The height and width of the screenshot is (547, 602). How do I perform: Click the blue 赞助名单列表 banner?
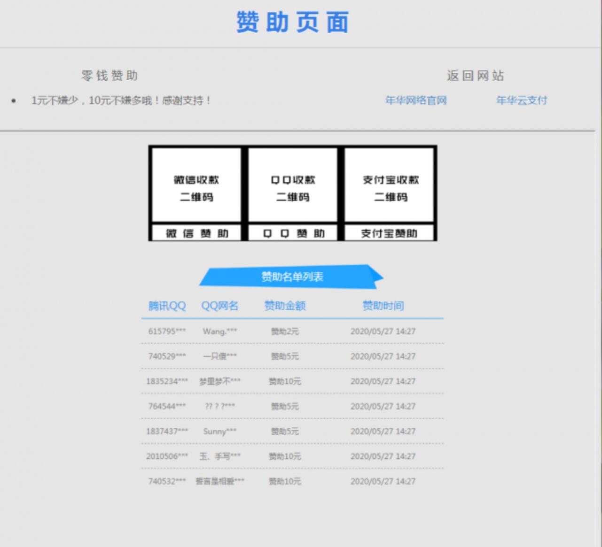coord(292,277)
